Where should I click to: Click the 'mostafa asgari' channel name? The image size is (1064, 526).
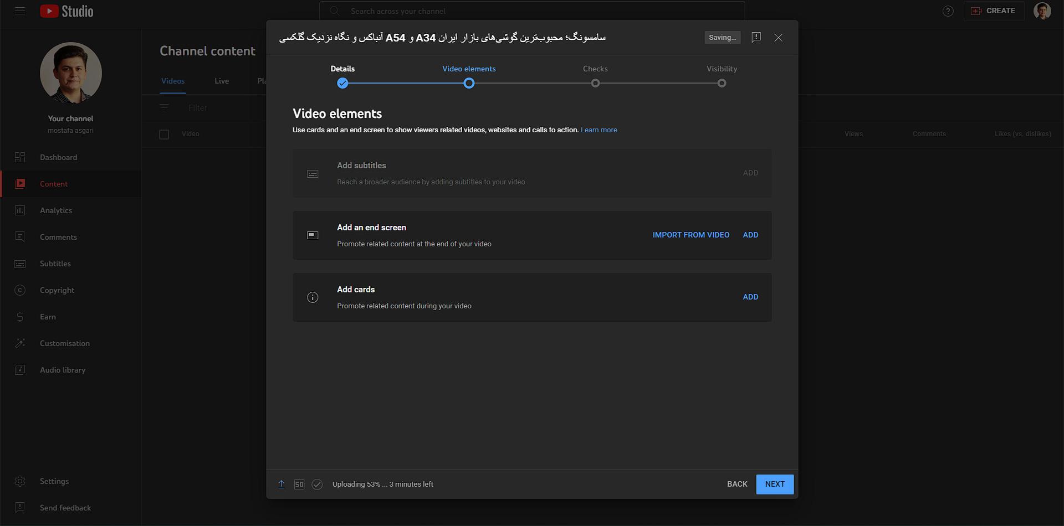71,131
